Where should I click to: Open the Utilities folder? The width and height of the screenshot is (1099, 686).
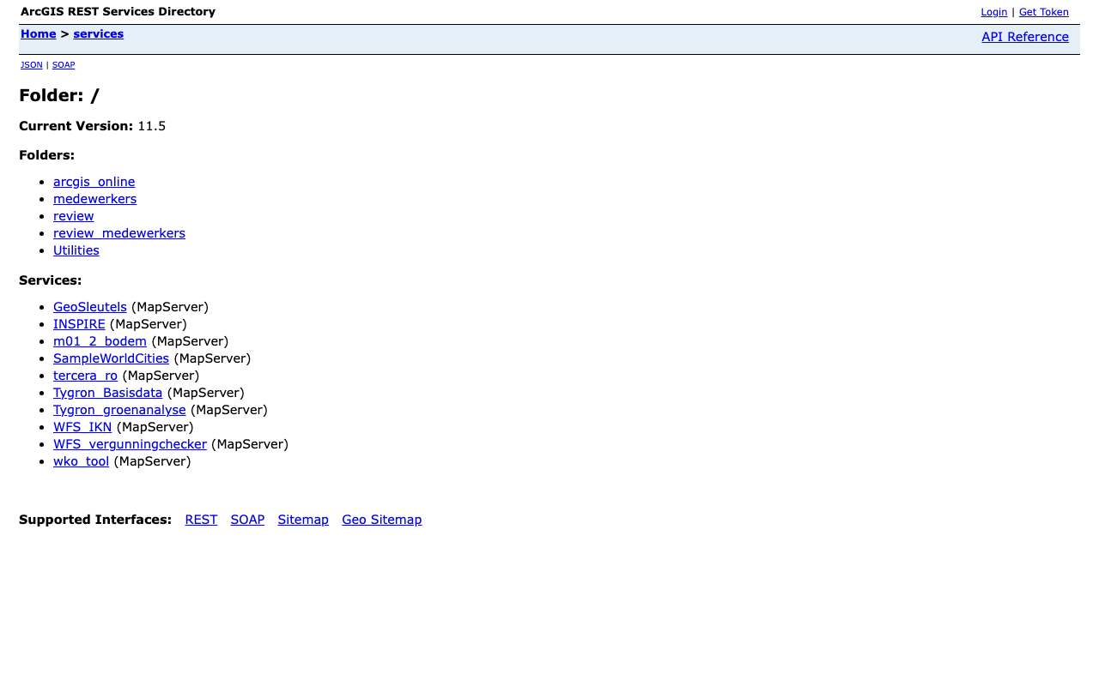tap(76, 250)
